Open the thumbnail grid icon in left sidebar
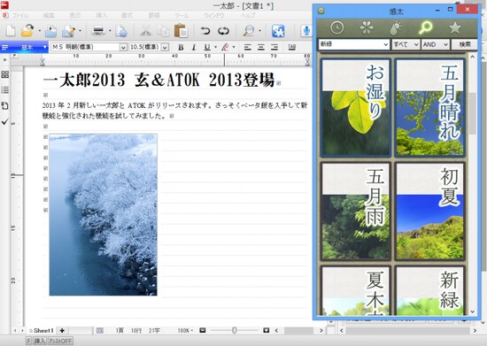The height and width of the screenshot is (346, 487). click(x=5, y=74)
